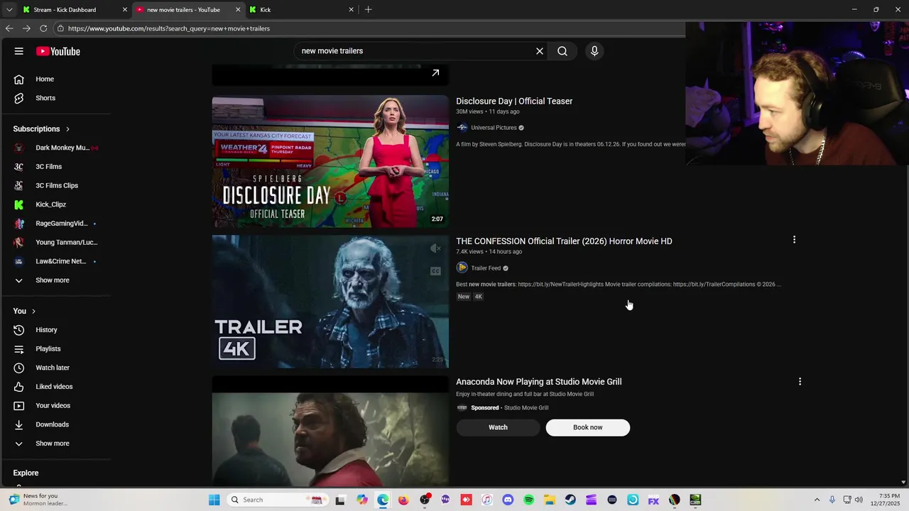This screenshot has height=511, width=909.
Task: Clear the search box with the X
Action: click(540, 51)
